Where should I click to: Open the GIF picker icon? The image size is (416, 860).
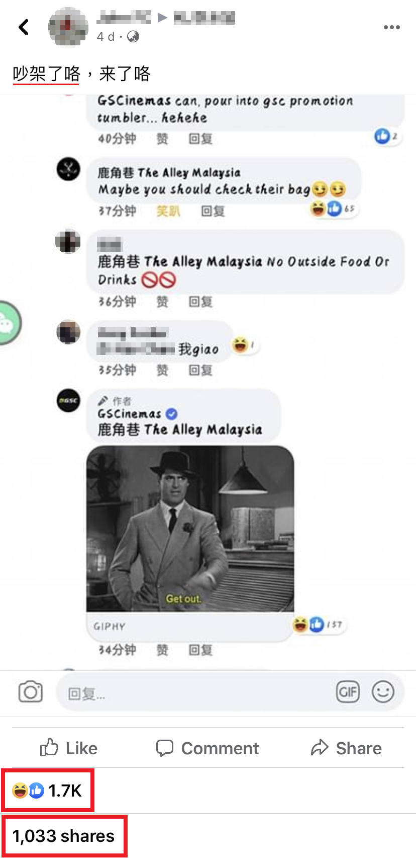(x=348, y=692)
